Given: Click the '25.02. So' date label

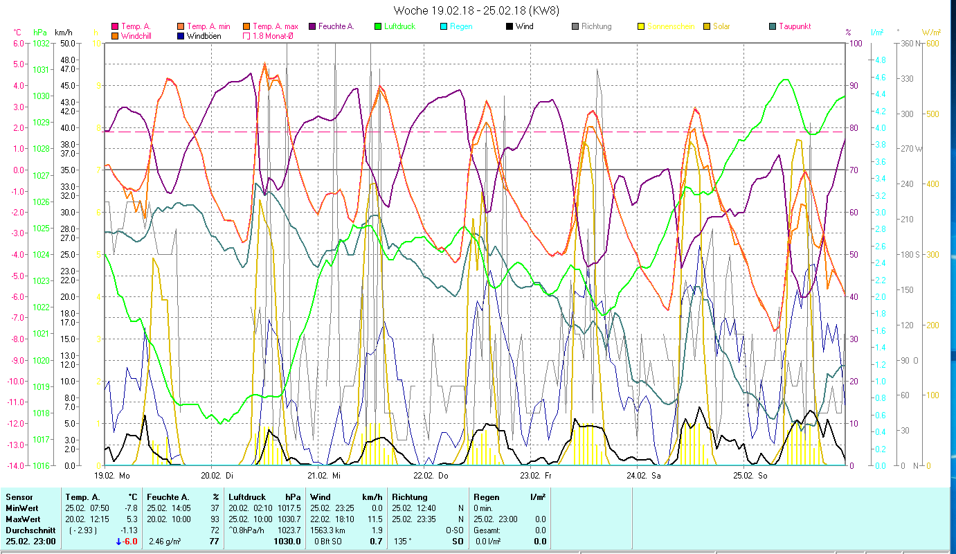Looking at the screenshot, I should 750,476.
